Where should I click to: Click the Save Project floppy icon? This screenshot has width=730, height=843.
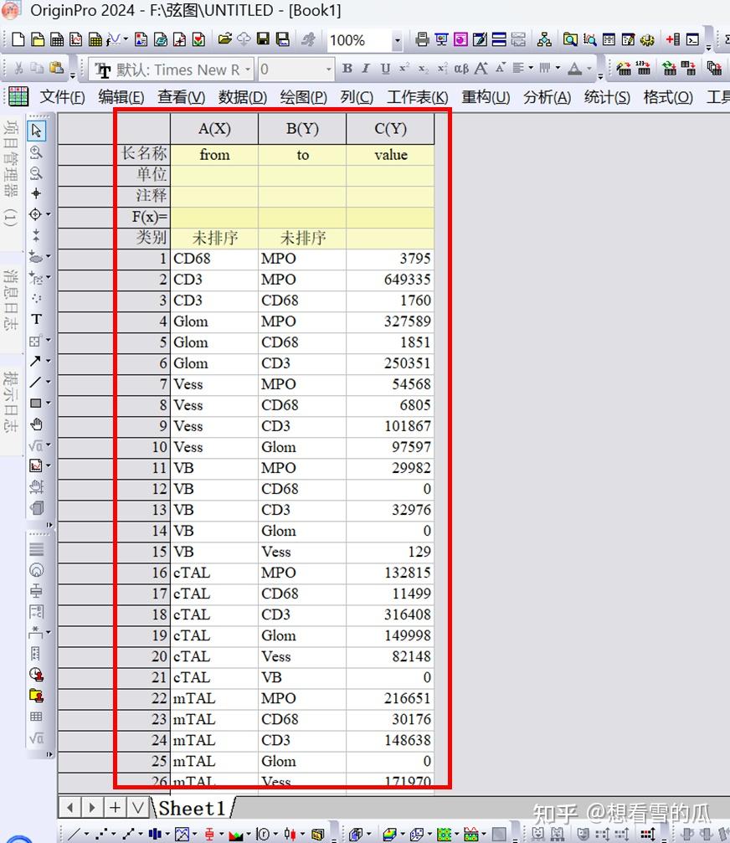coord(264,39)
